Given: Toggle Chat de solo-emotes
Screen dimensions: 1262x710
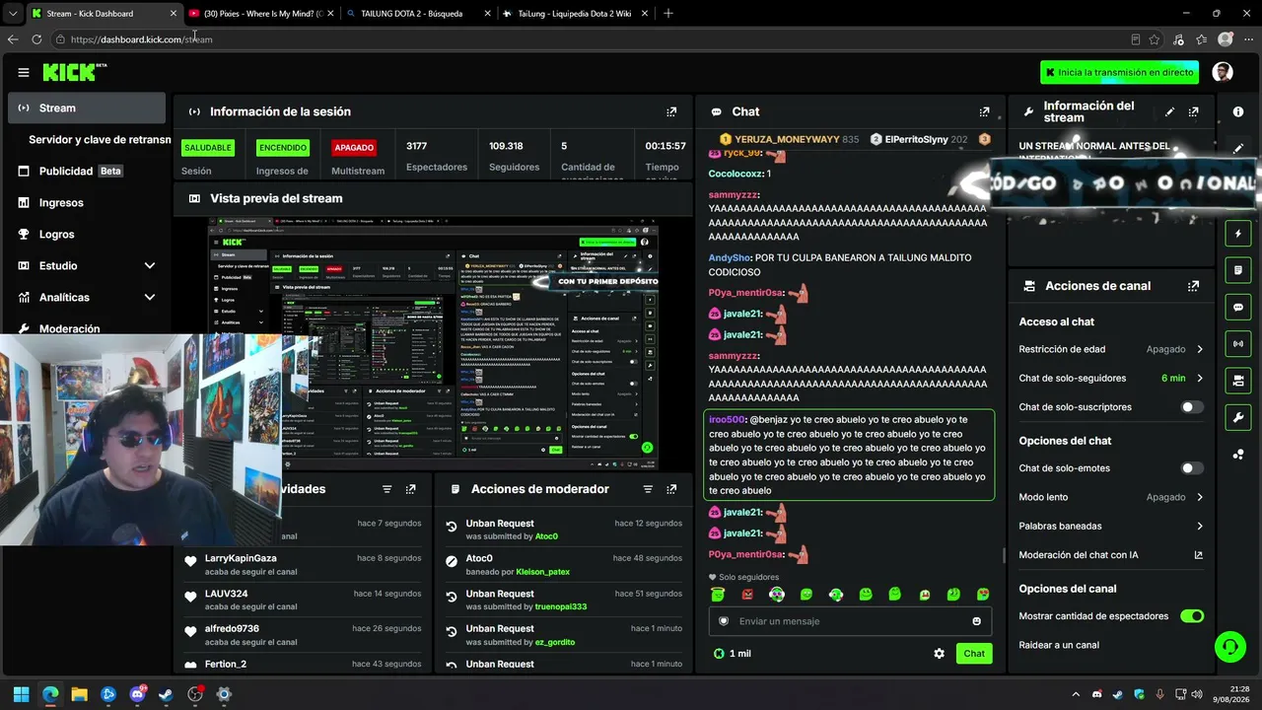Looking at the screenshot, I should (1192, 468).
